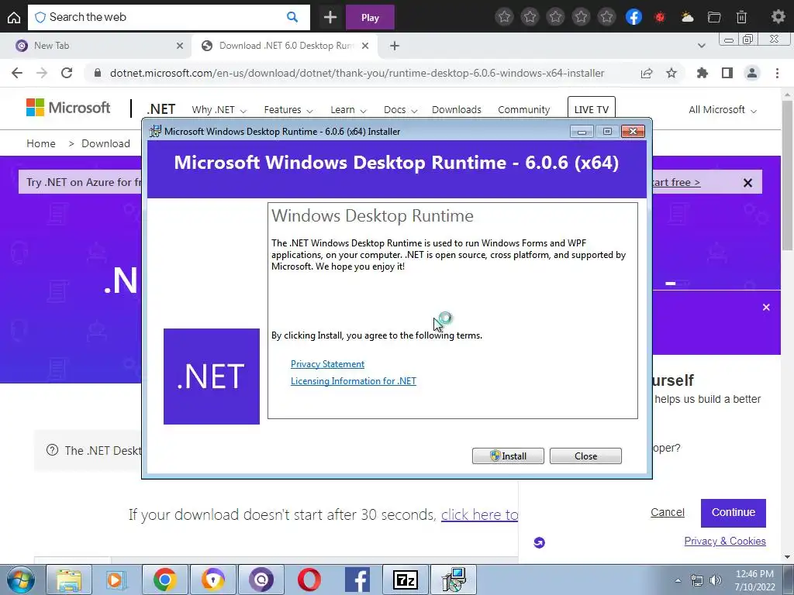Toggle the side panel icon
The height and width of the screenshot is (595, 794).
pyautogui.click(x=727, y=73)
